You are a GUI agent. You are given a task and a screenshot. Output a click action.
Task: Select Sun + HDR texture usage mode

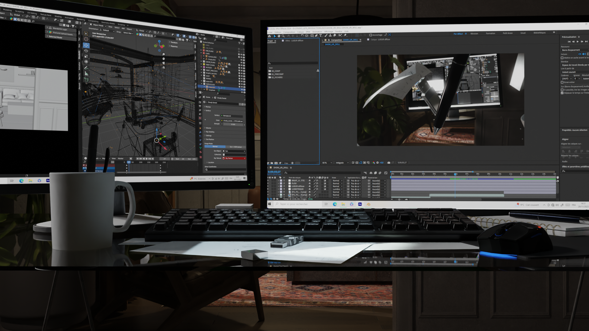tap(236, 147)
